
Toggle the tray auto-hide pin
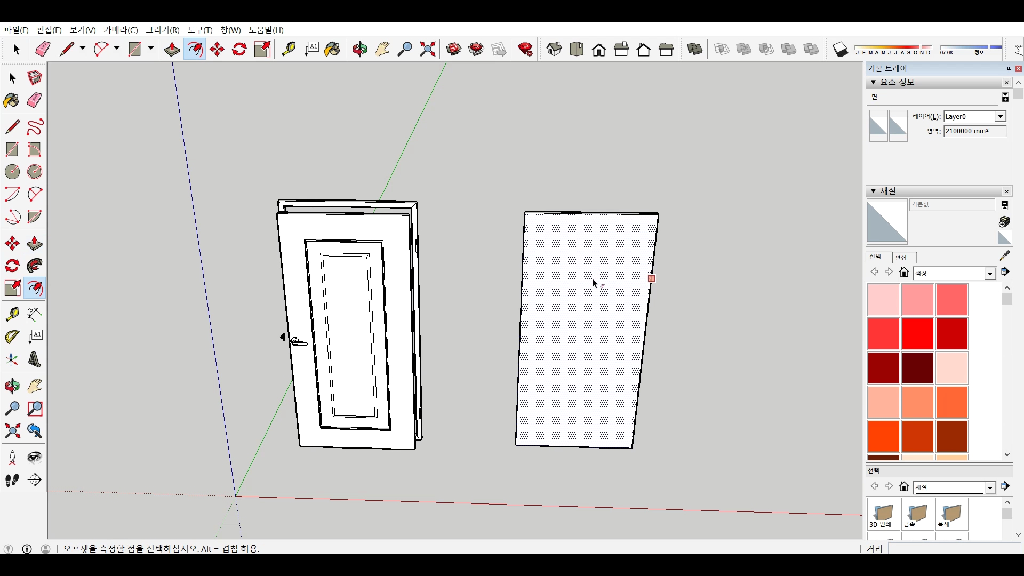[1008, 69]
